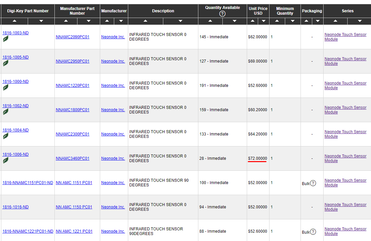Screen dimensions: 371x241
Task: Click green leaf icon under 1816-1002-ND
Action: pos(6,112)
